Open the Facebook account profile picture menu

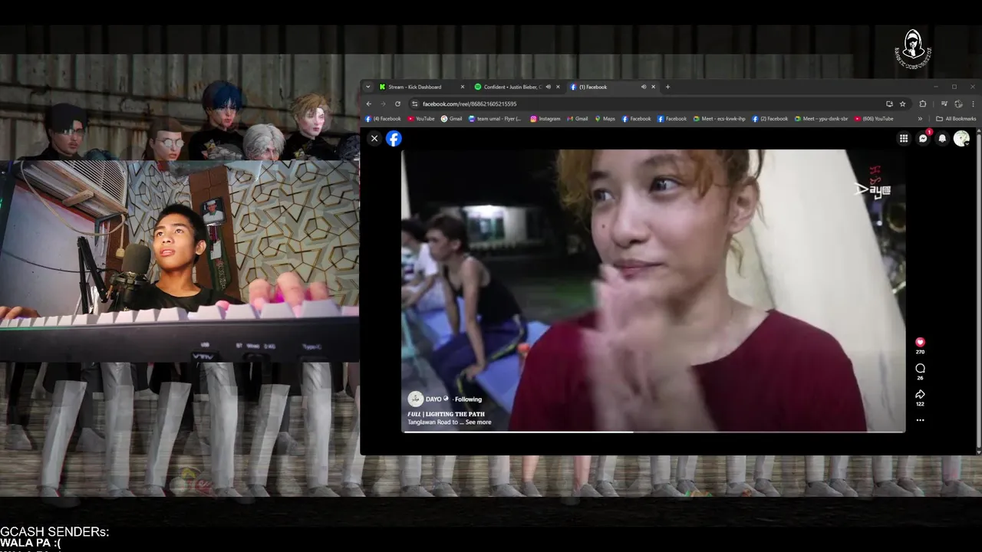point(961,138)
